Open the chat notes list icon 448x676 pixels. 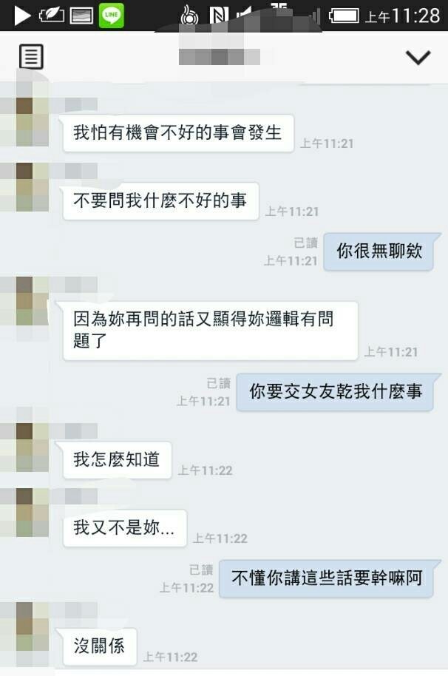(x=32, y=56)
